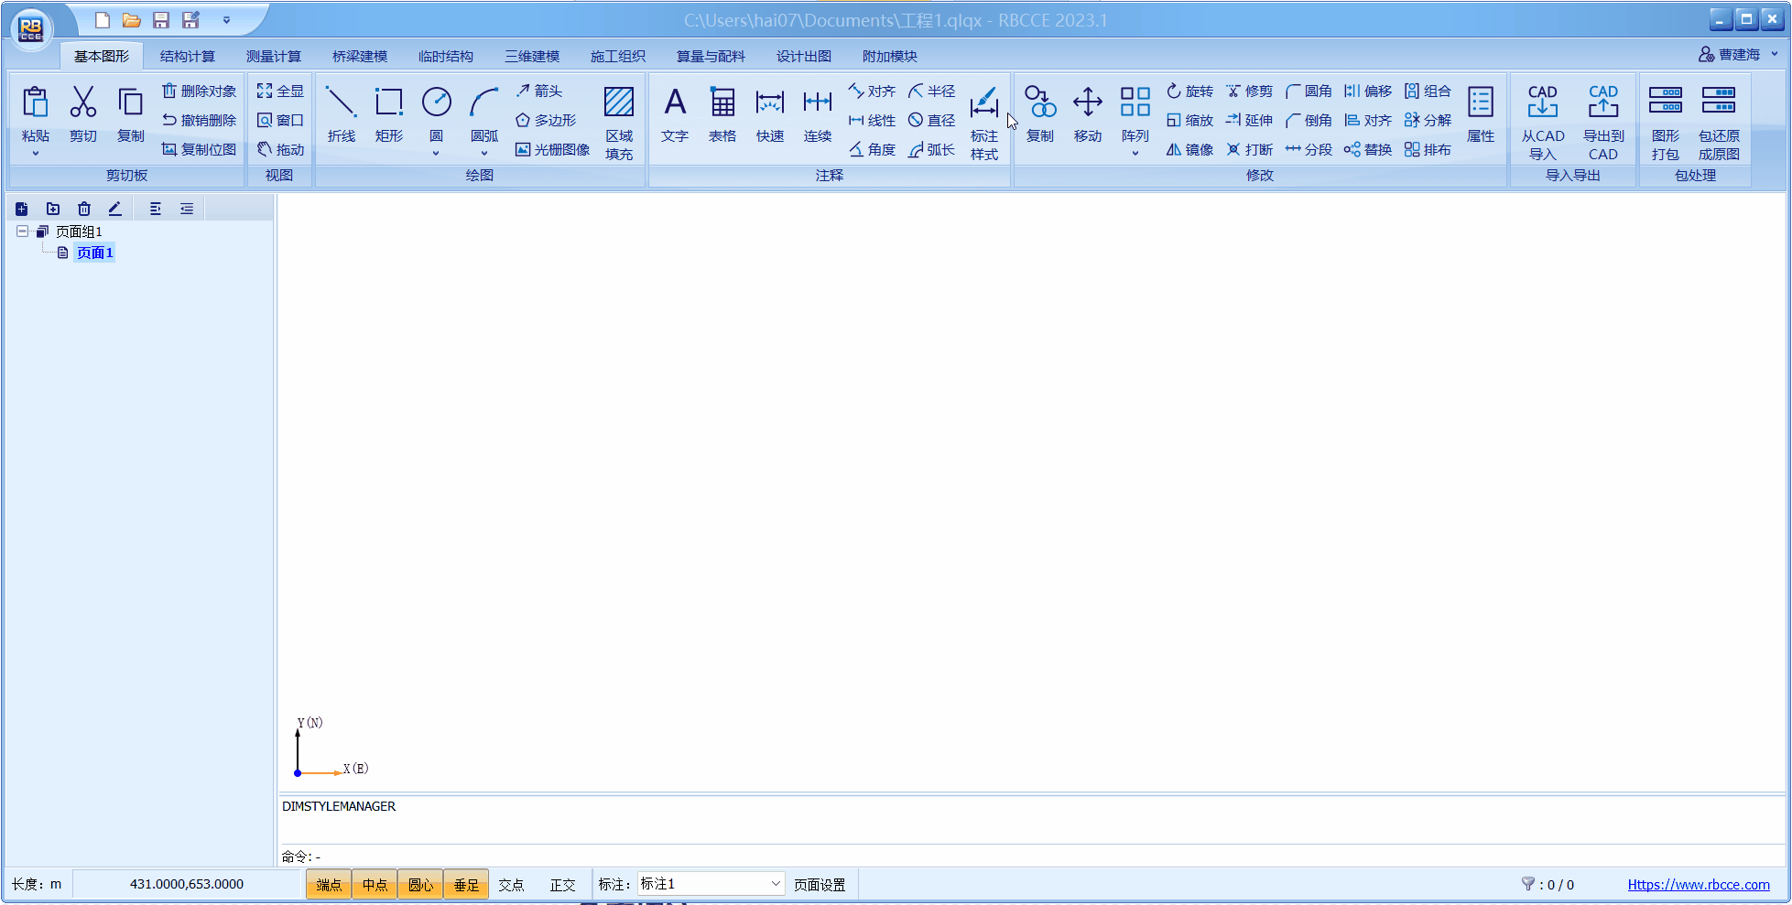The height and width of the screenshot is (905, 1792).
Task: Click the 从CAD导入 import icon
Action: coord(1543,102)
